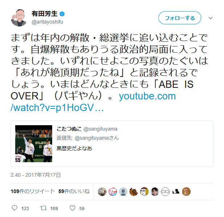Open the @aritayoshifu handle link
Image resolution: width=224 pixels, height=217 pixels.
[47, 22]
